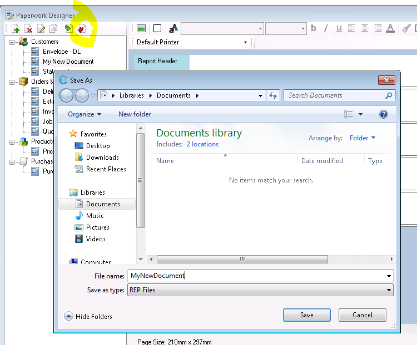The image size is (417, 345).
Task: Open the Organize menu
Action: coord(85,114)
